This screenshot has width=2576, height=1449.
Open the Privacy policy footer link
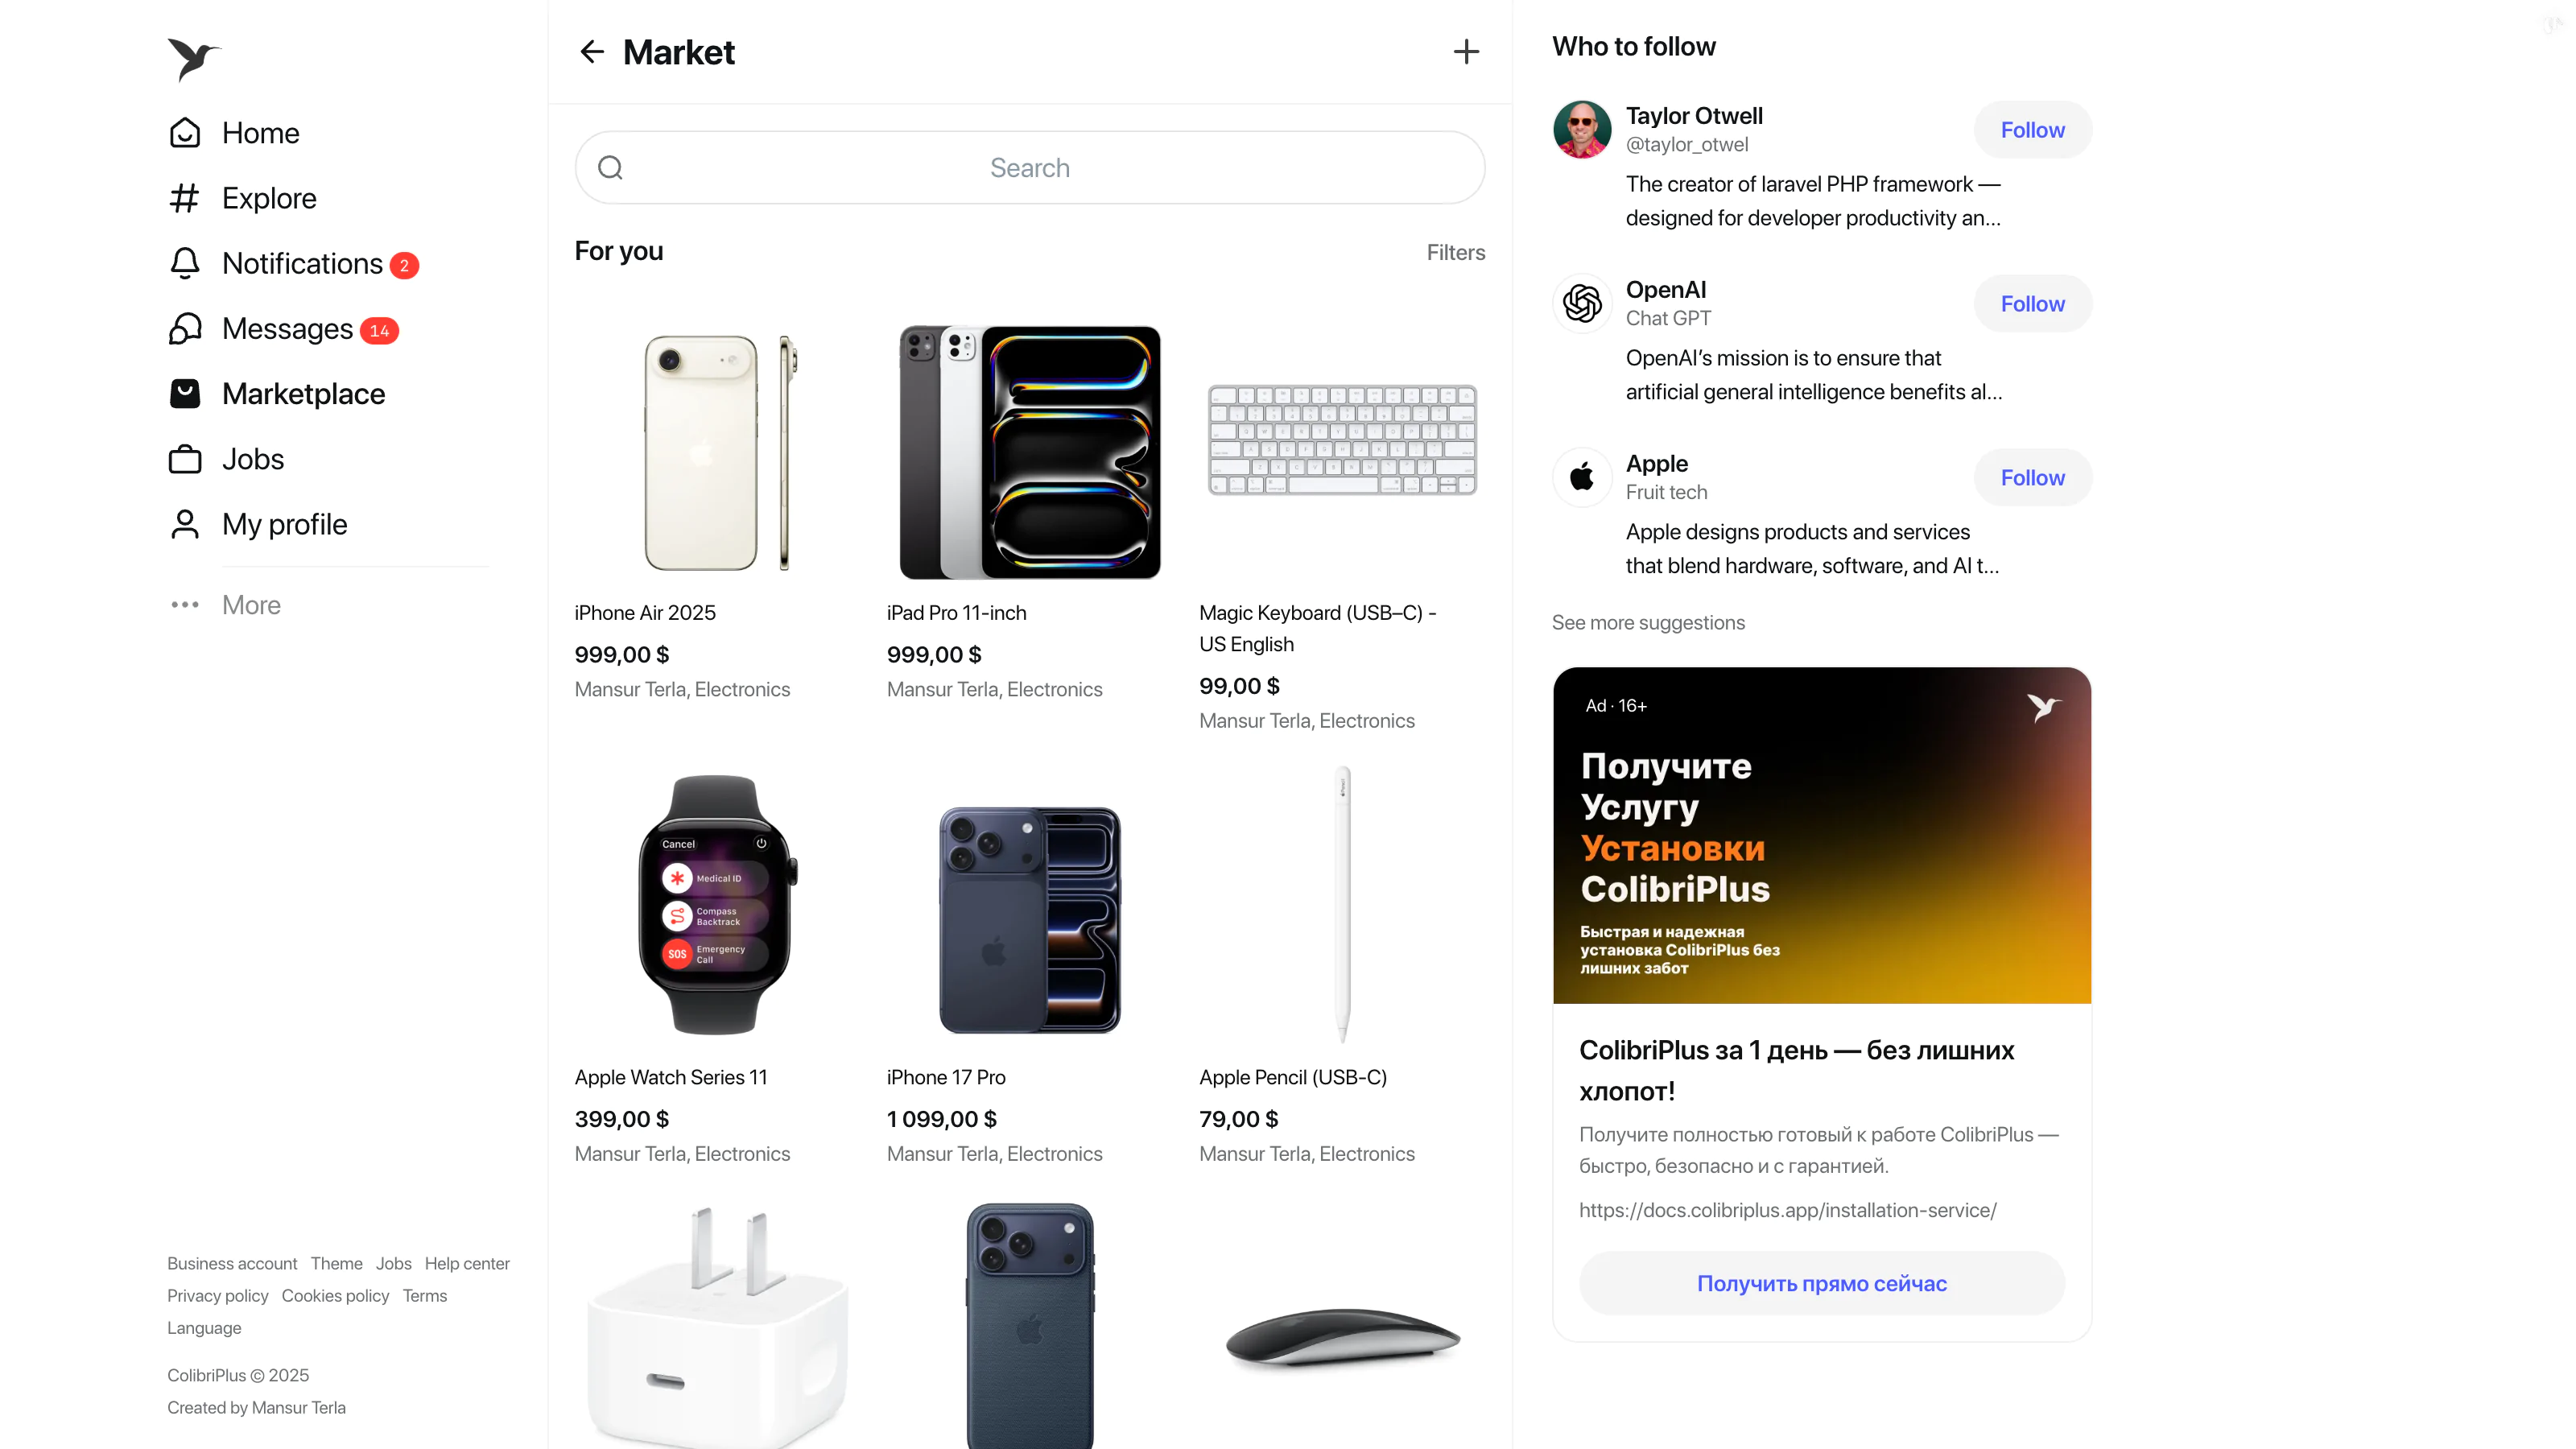(218, 1296)
